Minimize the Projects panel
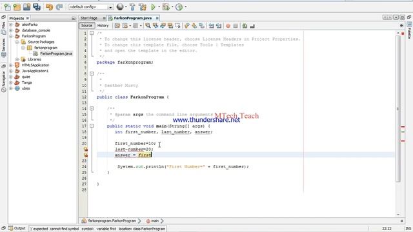The width and height of the screenshot is (413, 232). (74, 19)
